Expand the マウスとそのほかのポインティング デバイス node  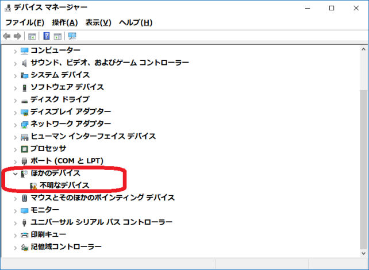pos(16,199)
